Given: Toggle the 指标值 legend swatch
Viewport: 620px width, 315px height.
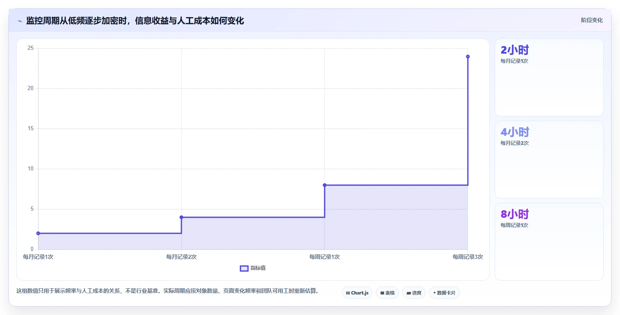Looking at the screenshot, I should [x=244, y=268].
